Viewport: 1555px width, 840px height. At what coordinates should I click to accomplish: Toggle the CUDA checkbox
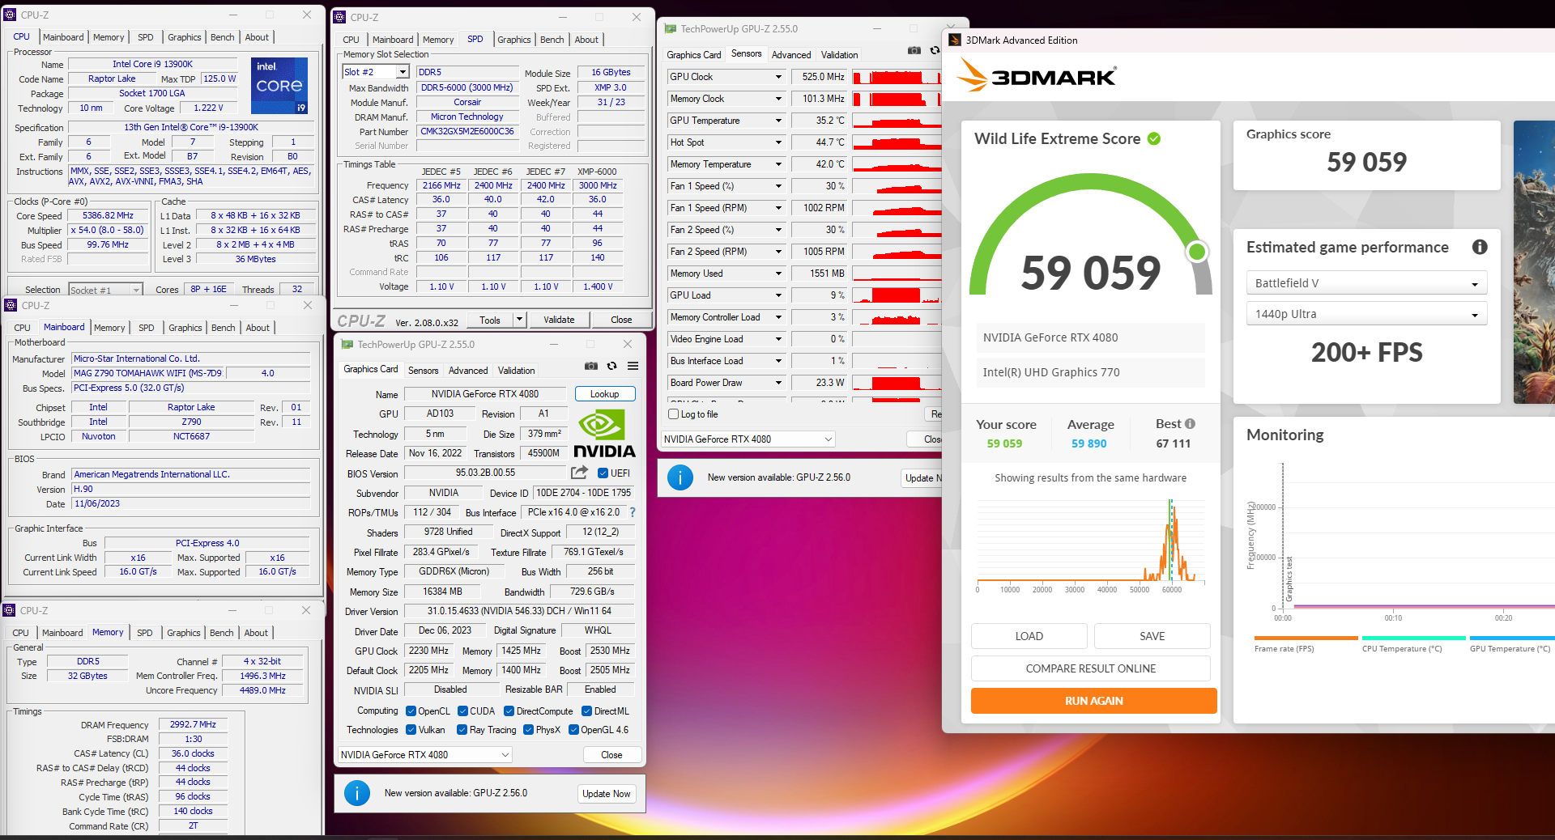coord(462,711)
